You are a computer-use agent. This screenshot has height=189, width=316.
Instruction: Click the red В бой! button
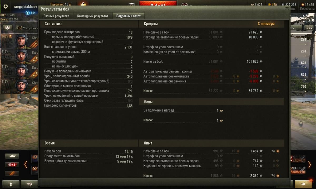coord(158,5)
